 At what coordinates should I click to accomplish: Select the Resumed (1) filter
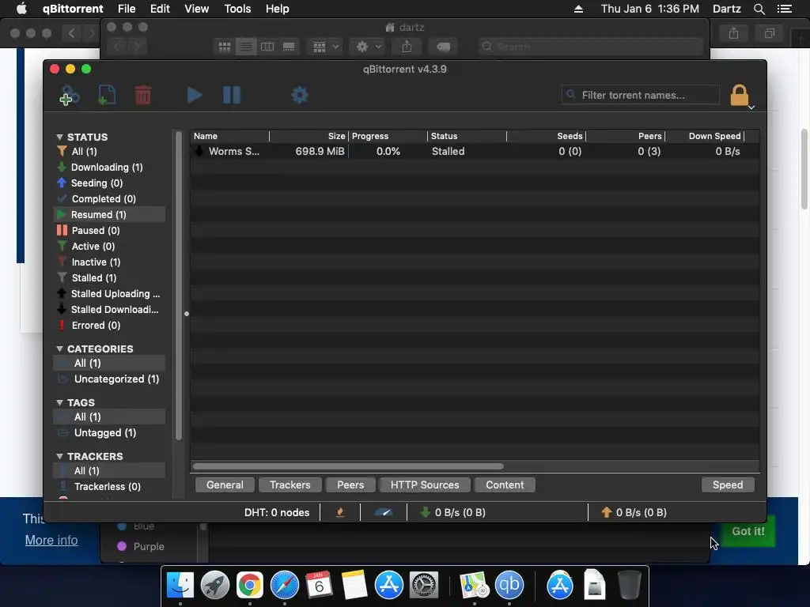point(109,215)
